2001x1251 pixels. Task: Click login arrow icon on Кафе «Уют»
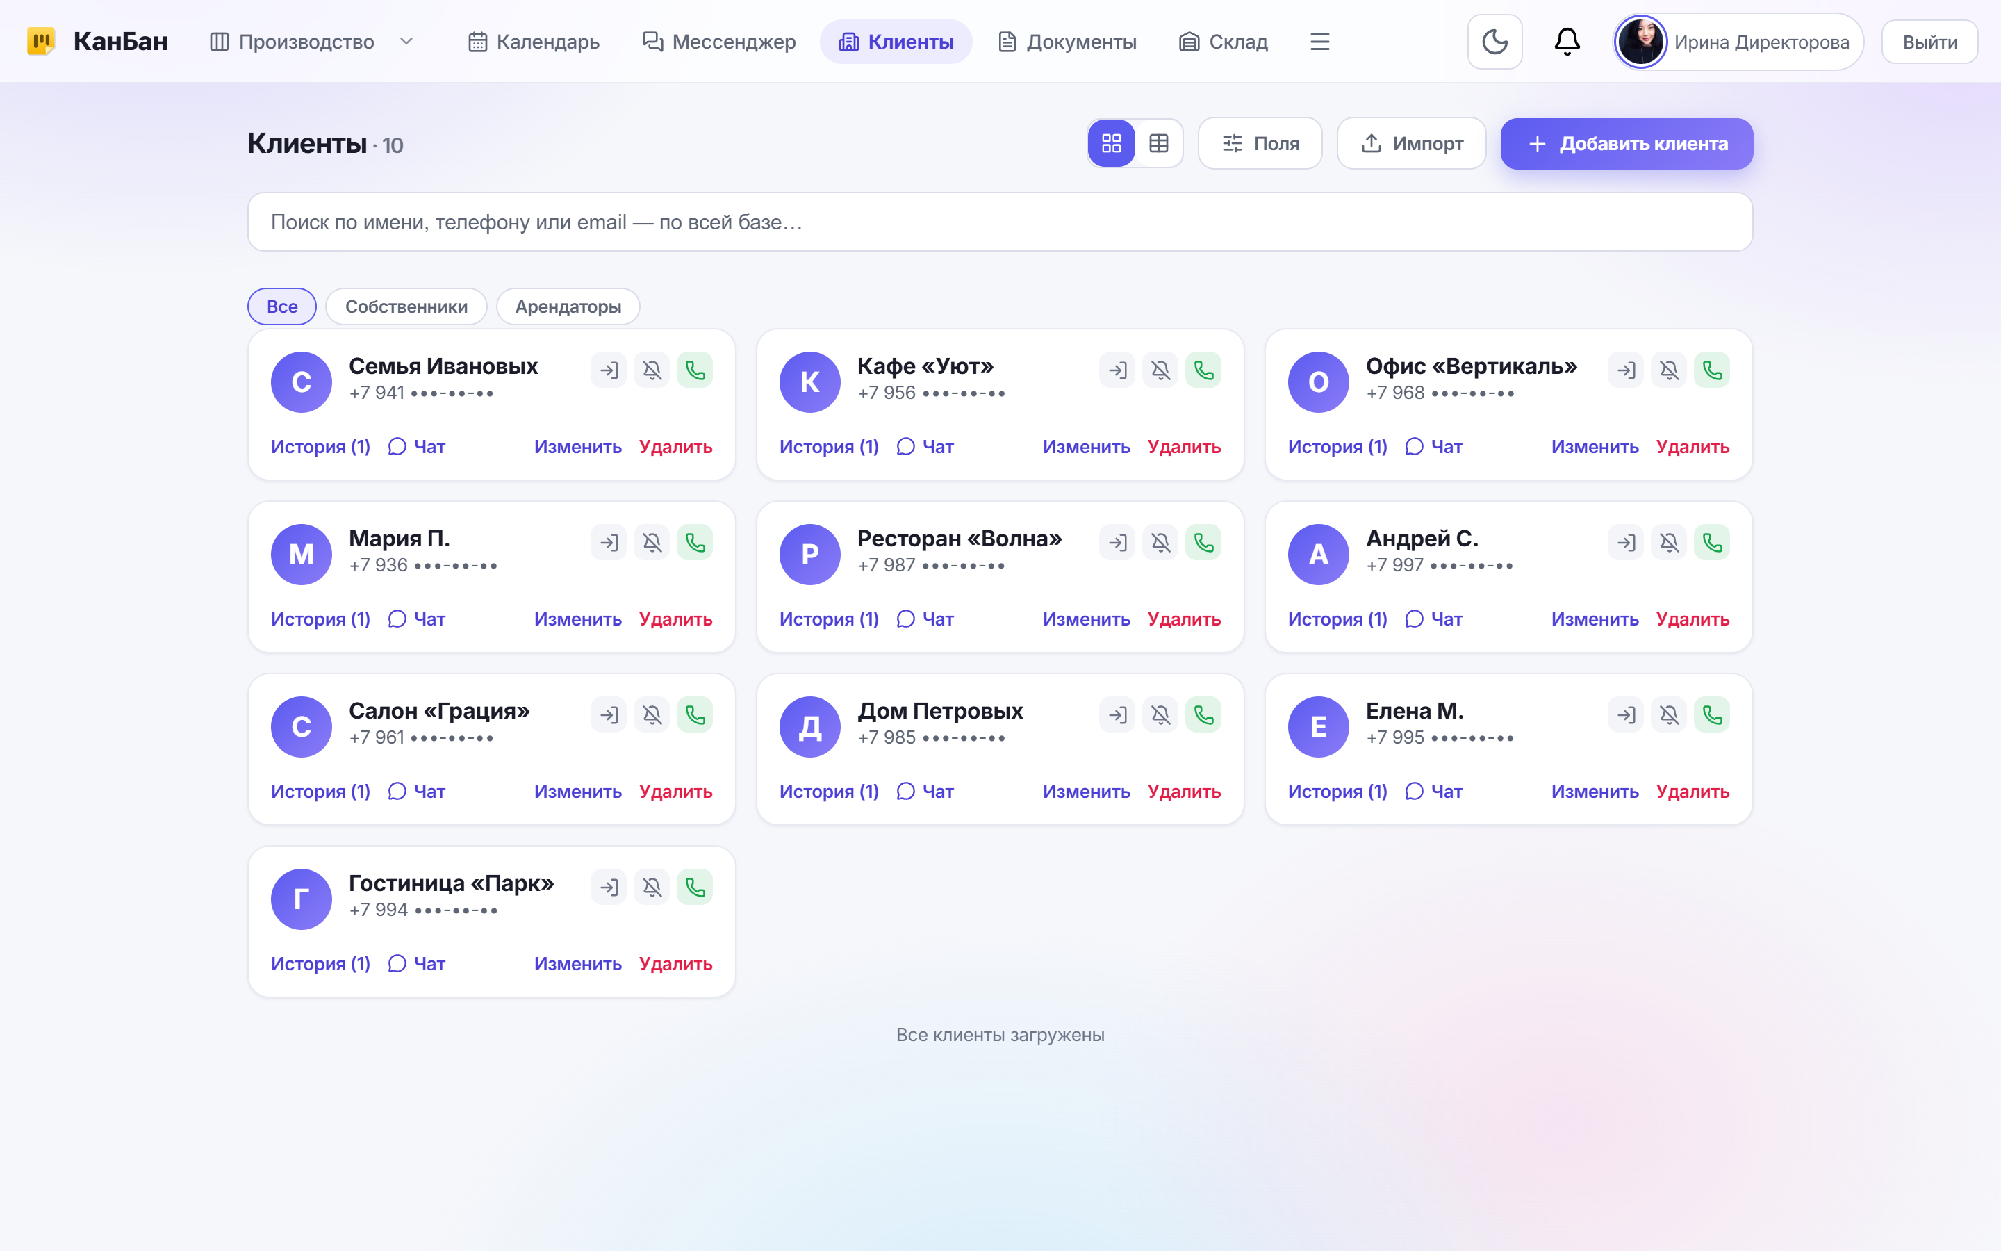click(1117, 370)
